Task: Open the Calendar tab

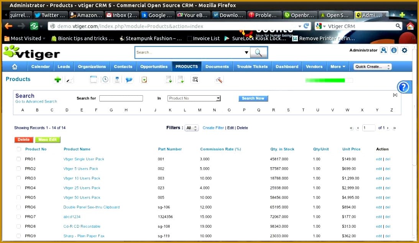Action: [40, 67]
